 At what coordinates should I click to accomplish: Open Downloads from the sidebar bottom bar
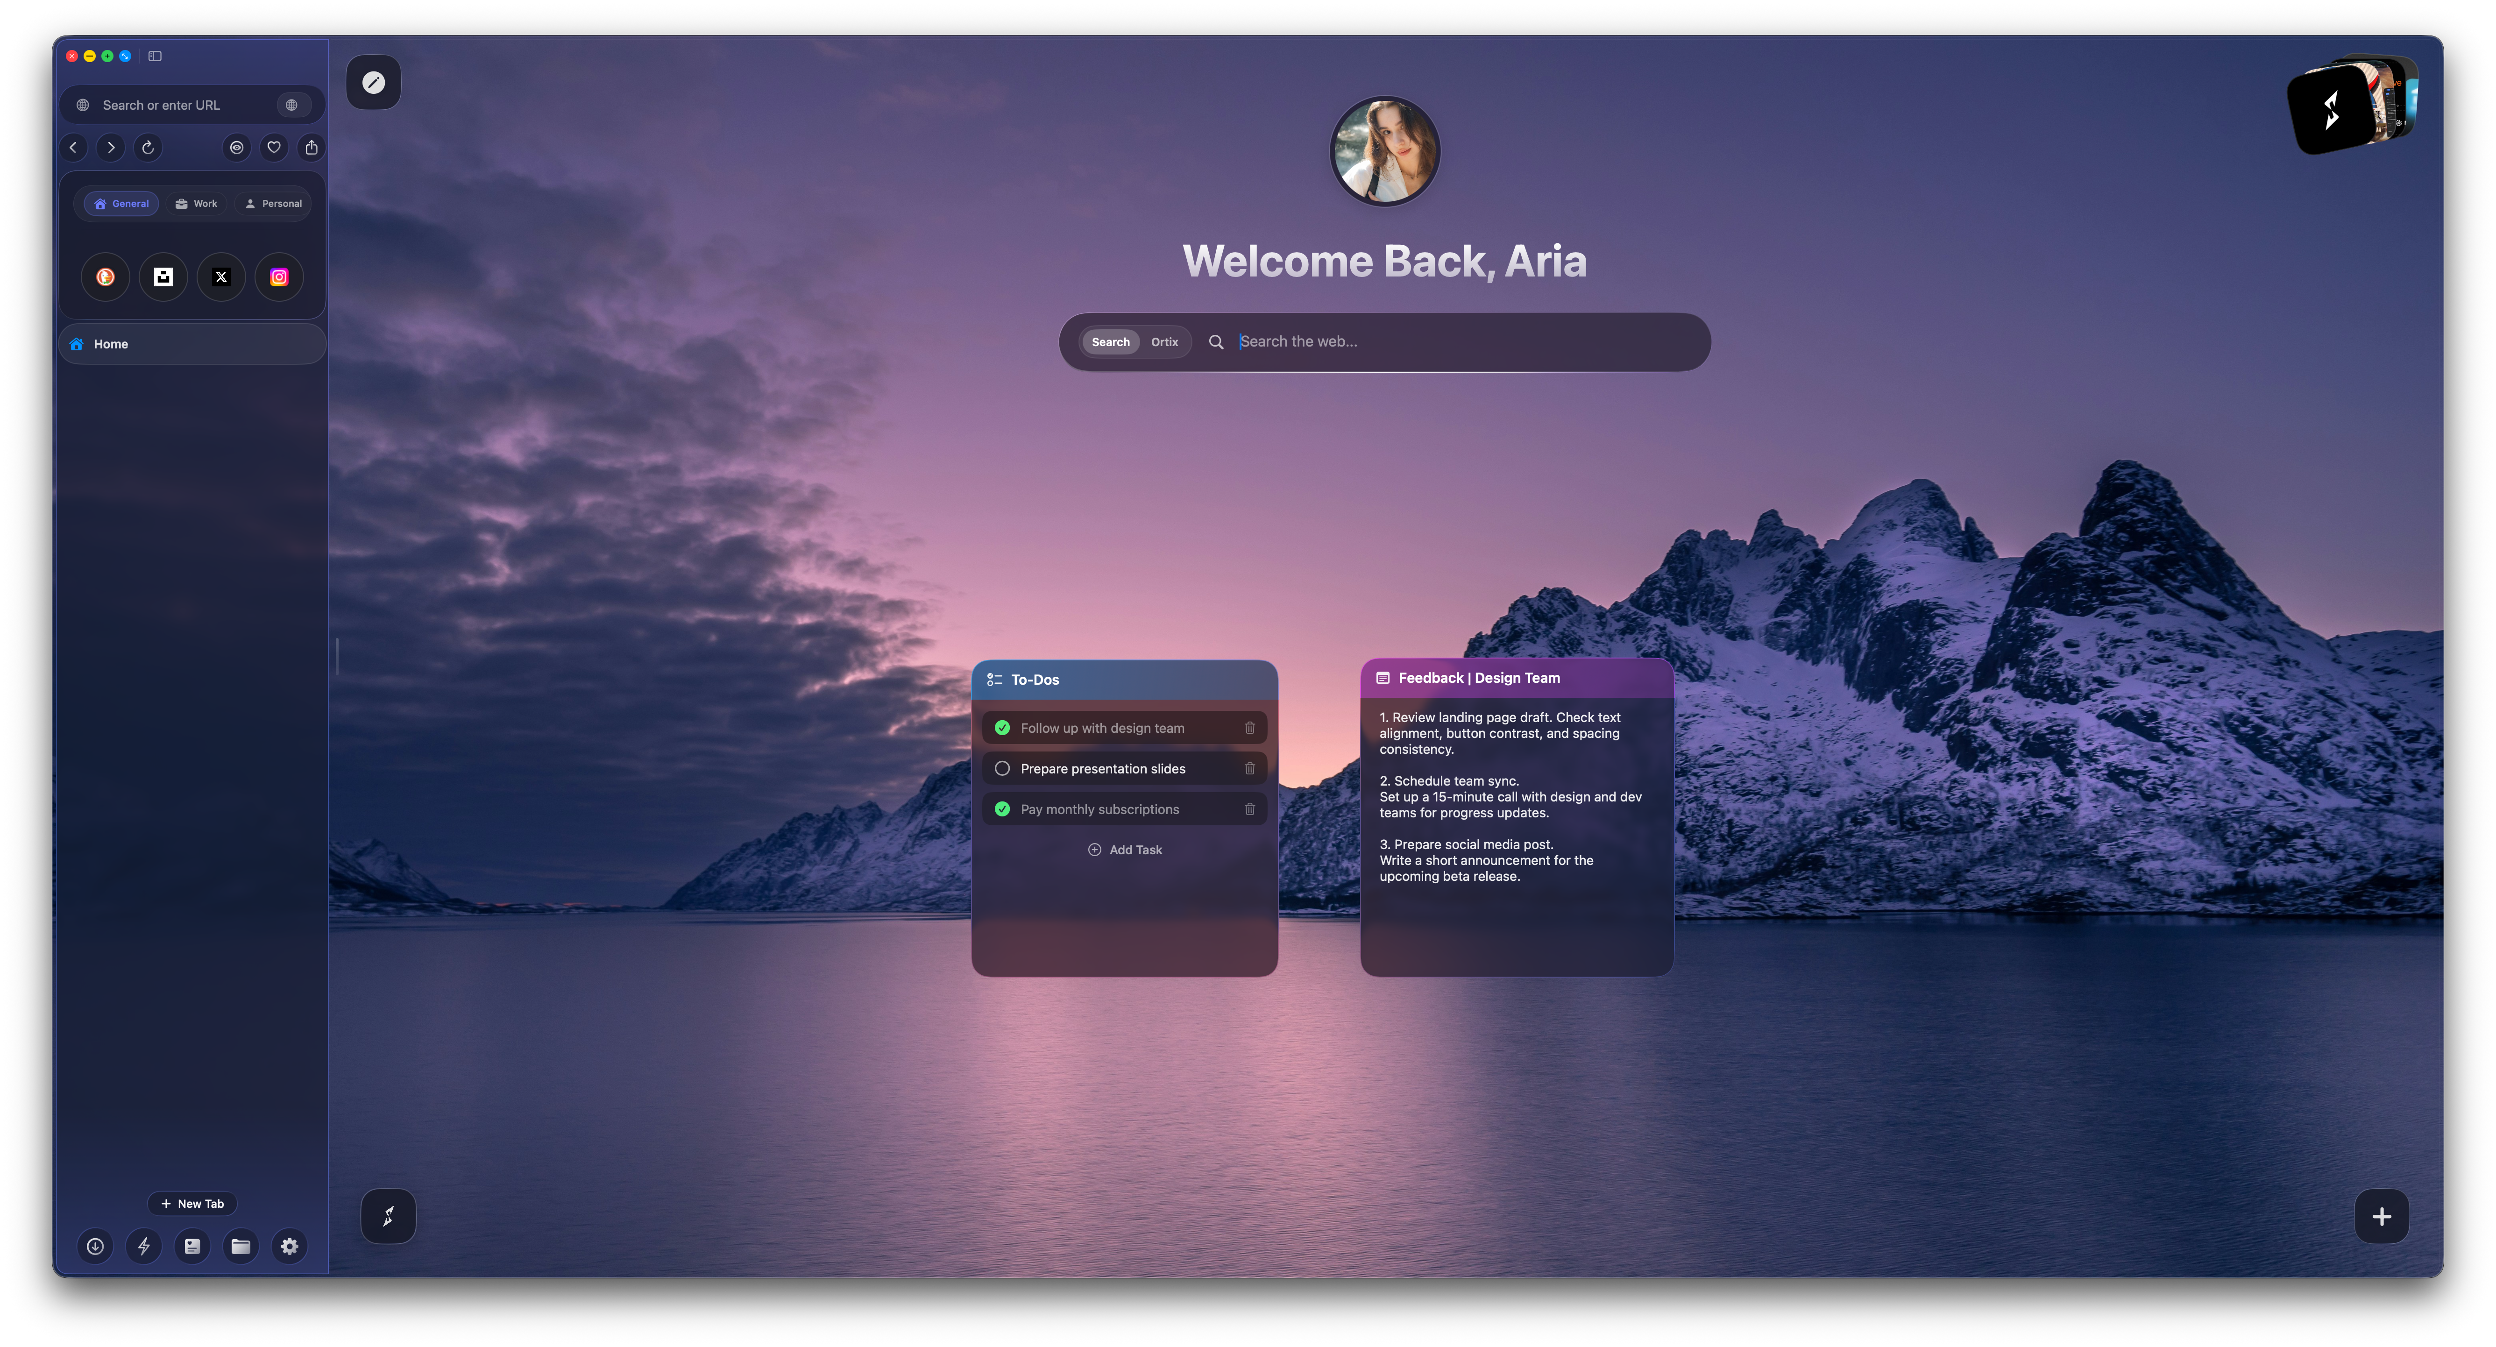pos(95,1247)
